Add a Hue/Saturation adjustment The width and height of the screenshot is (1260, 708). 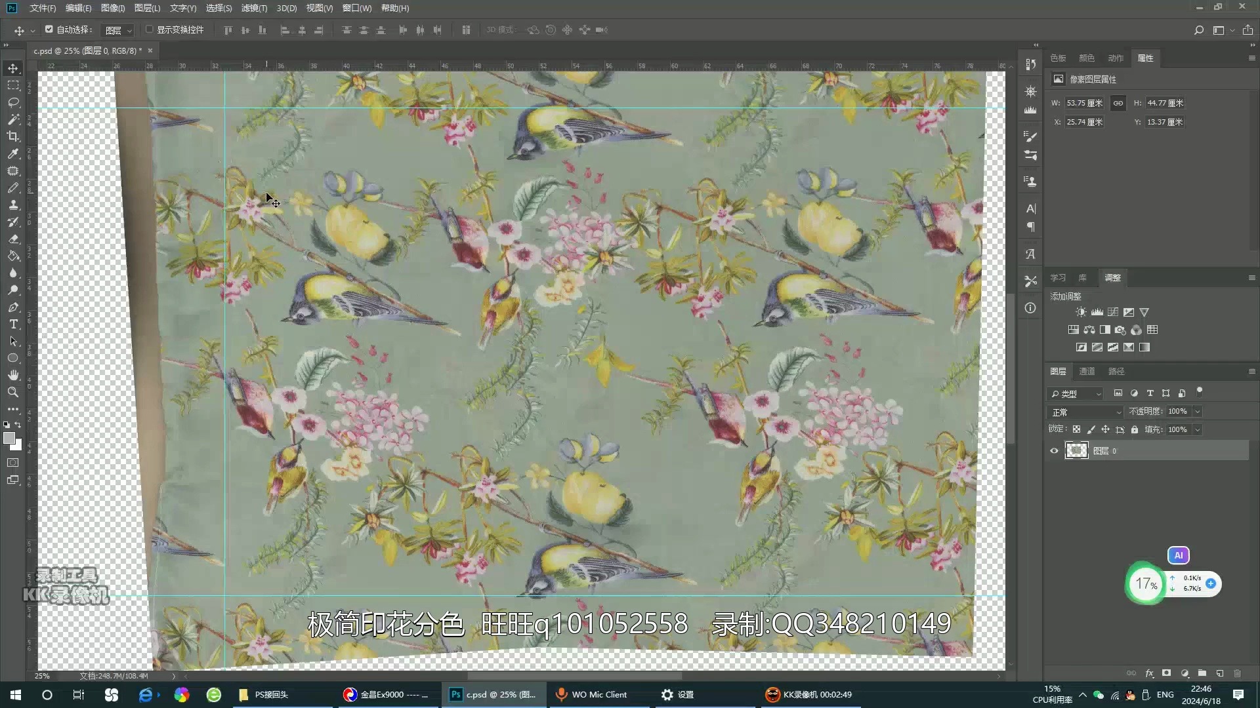click(1073, 330)
